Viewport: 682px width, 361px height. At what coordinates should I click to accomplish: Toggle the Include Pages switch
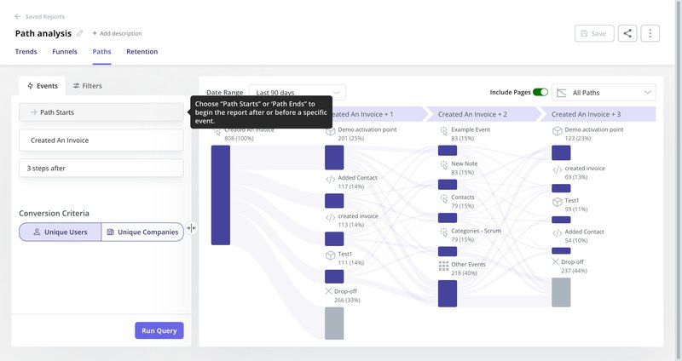[x=540, y=92]
